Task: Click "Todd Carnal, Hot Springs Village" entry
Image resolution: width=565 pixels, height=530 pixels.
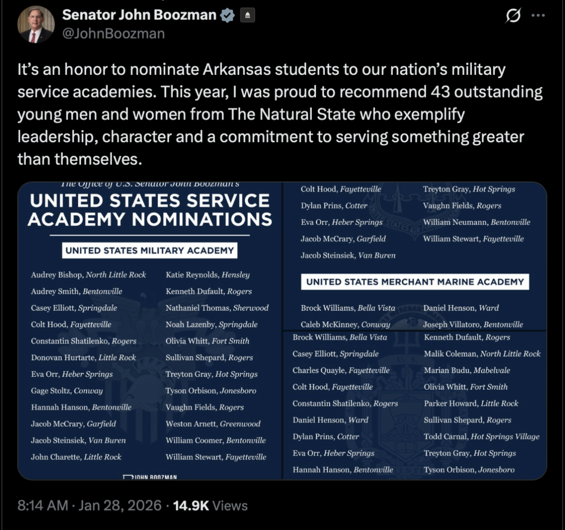Action: pyautogui.click(x=481, y=437)
